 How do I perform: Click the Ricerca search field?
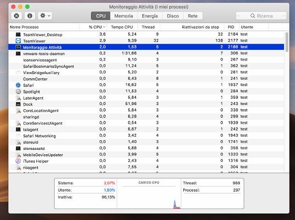tap(261, 16)
